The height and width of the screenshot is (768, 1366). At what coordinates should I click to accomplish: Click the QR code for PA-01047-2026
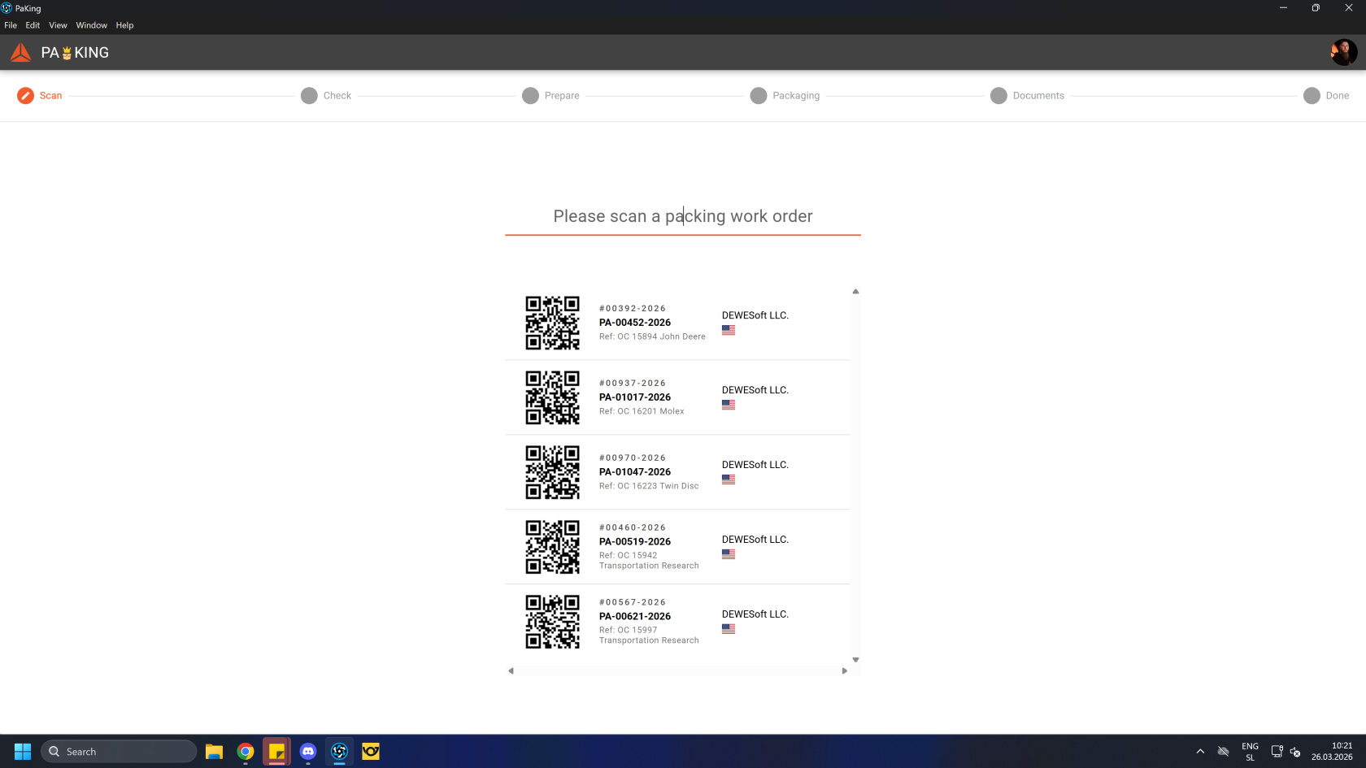tap(552, 472)
